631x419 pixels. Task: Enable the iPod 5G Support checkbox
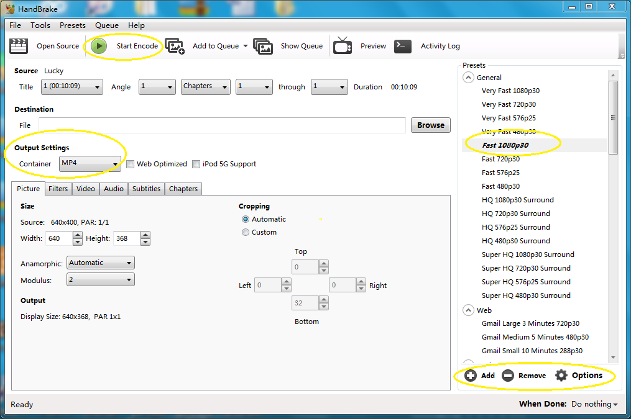(x=196, y=164)
